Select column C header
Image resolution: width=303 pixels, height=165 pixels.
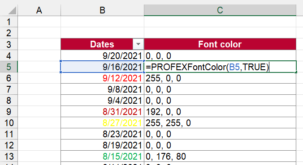(x=220, y=10)
